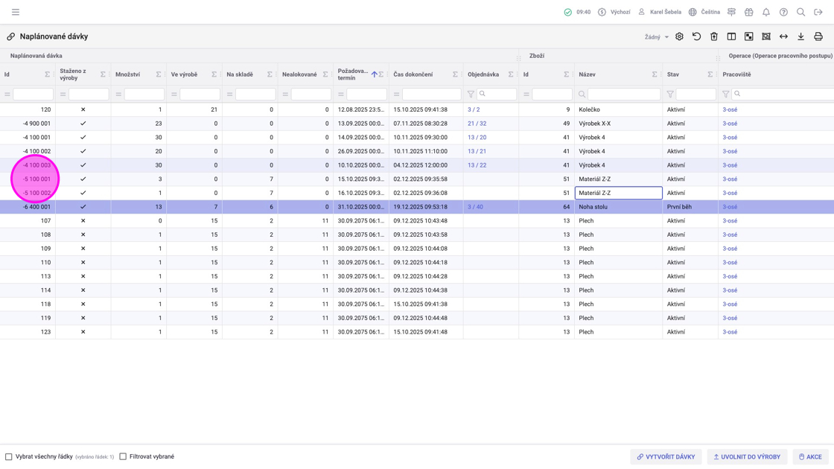
Task: Toggle 'Vybrat všechny řádky' checkbox
Action: 9,456
